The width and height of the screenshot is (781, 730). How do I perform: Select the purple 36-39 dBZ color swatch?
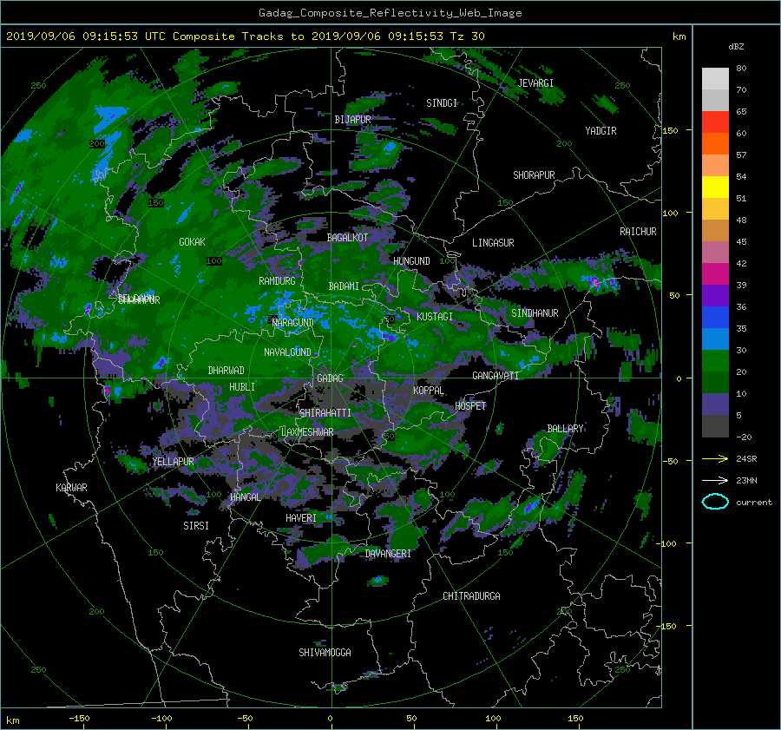pos(715,296)
